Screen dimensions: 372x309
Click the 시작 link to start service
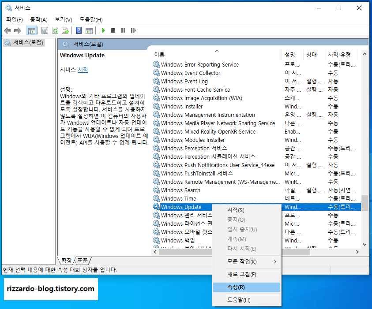point(83,70)
